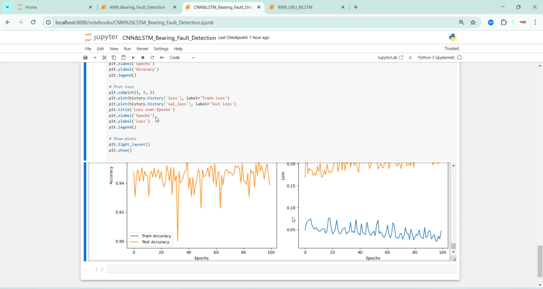Expand the browser tab search chevron
The height and width of the screenshot is (289, 543).
[x=7, y=7]
